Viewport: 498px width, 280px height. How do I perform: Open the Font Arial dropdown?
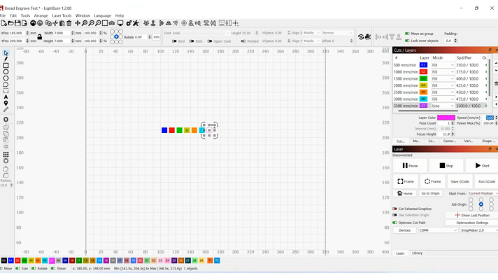(201, 33)
